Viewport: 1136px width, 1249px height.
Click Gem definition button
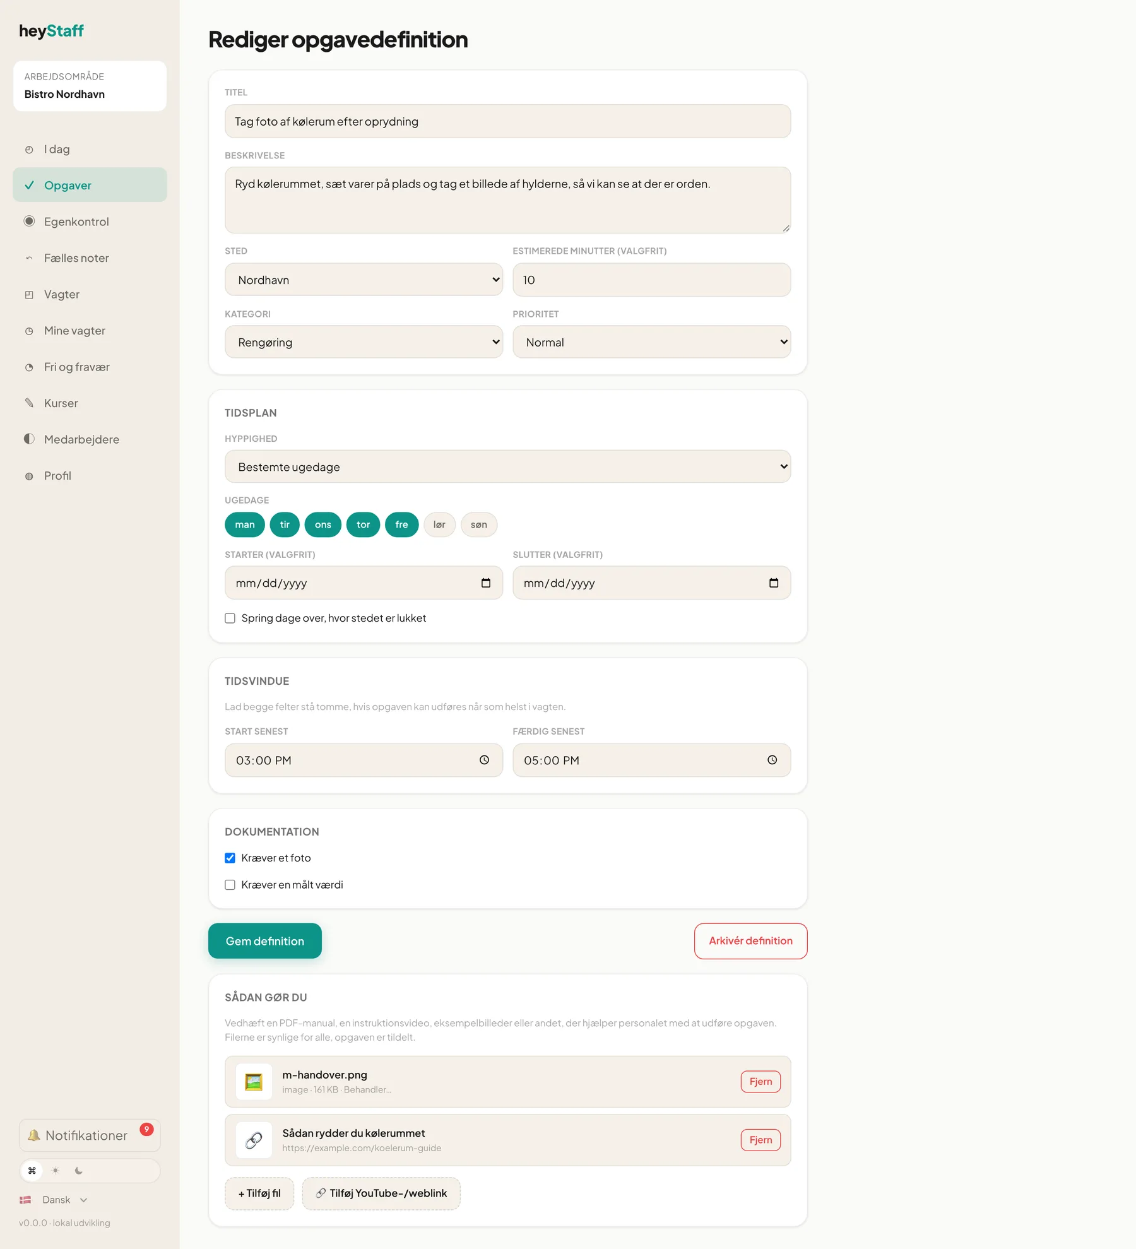tap(265, 941)
